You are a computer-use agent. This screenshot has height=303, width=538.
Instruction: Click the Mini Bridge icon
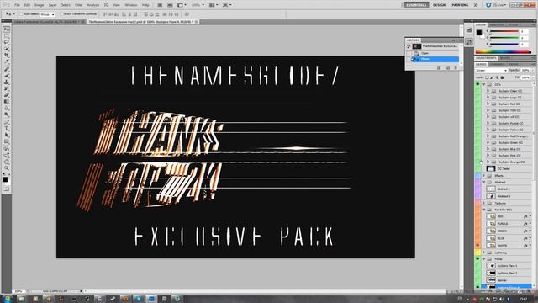tap(170, 5)
